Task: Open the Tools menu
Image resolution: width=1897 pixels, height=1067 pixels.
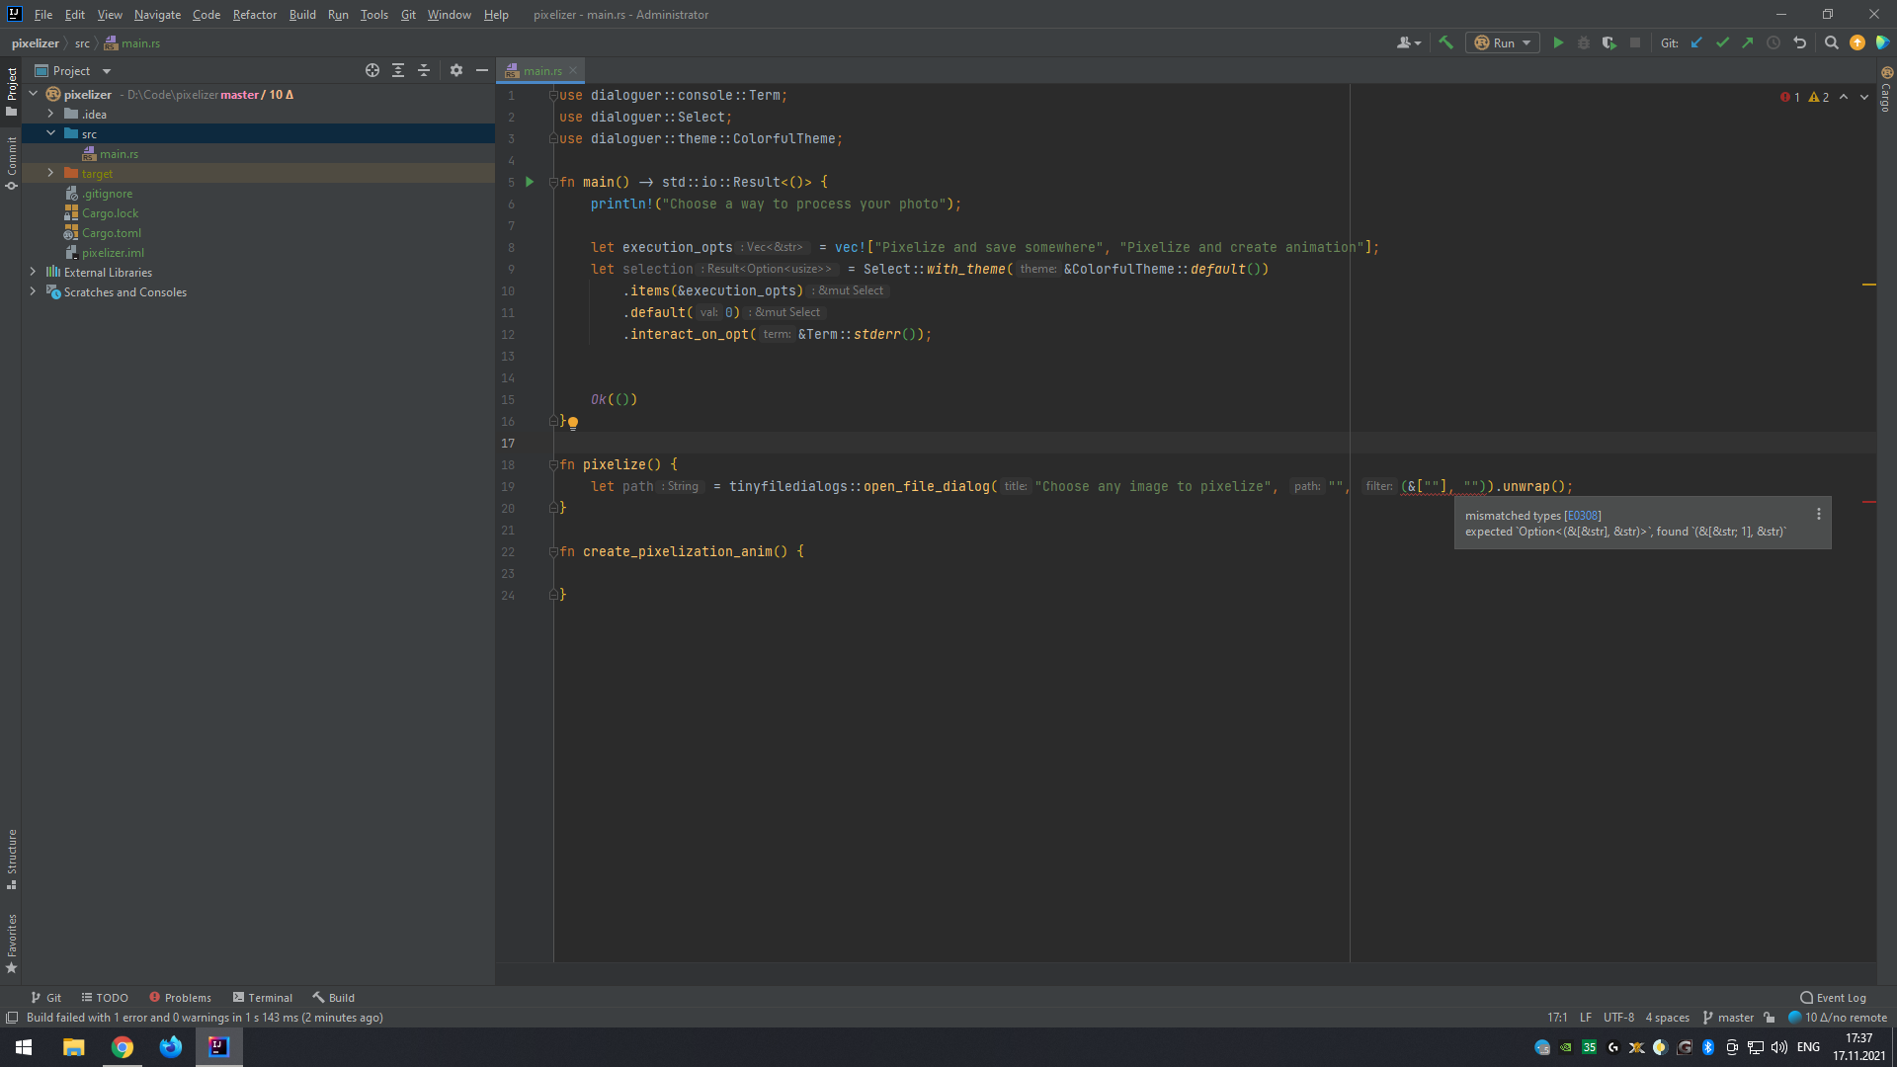Action: (373, 15)
